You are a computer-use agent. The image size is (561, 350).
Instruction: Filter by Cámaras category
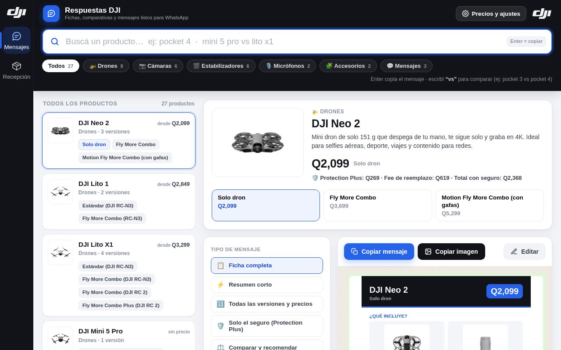click(158, 66)
